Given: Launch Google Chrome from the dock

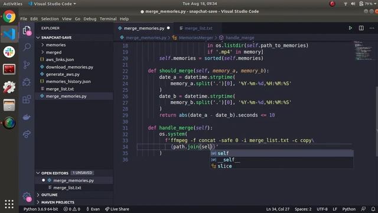Looking at the screenshot, I should 9,17.
